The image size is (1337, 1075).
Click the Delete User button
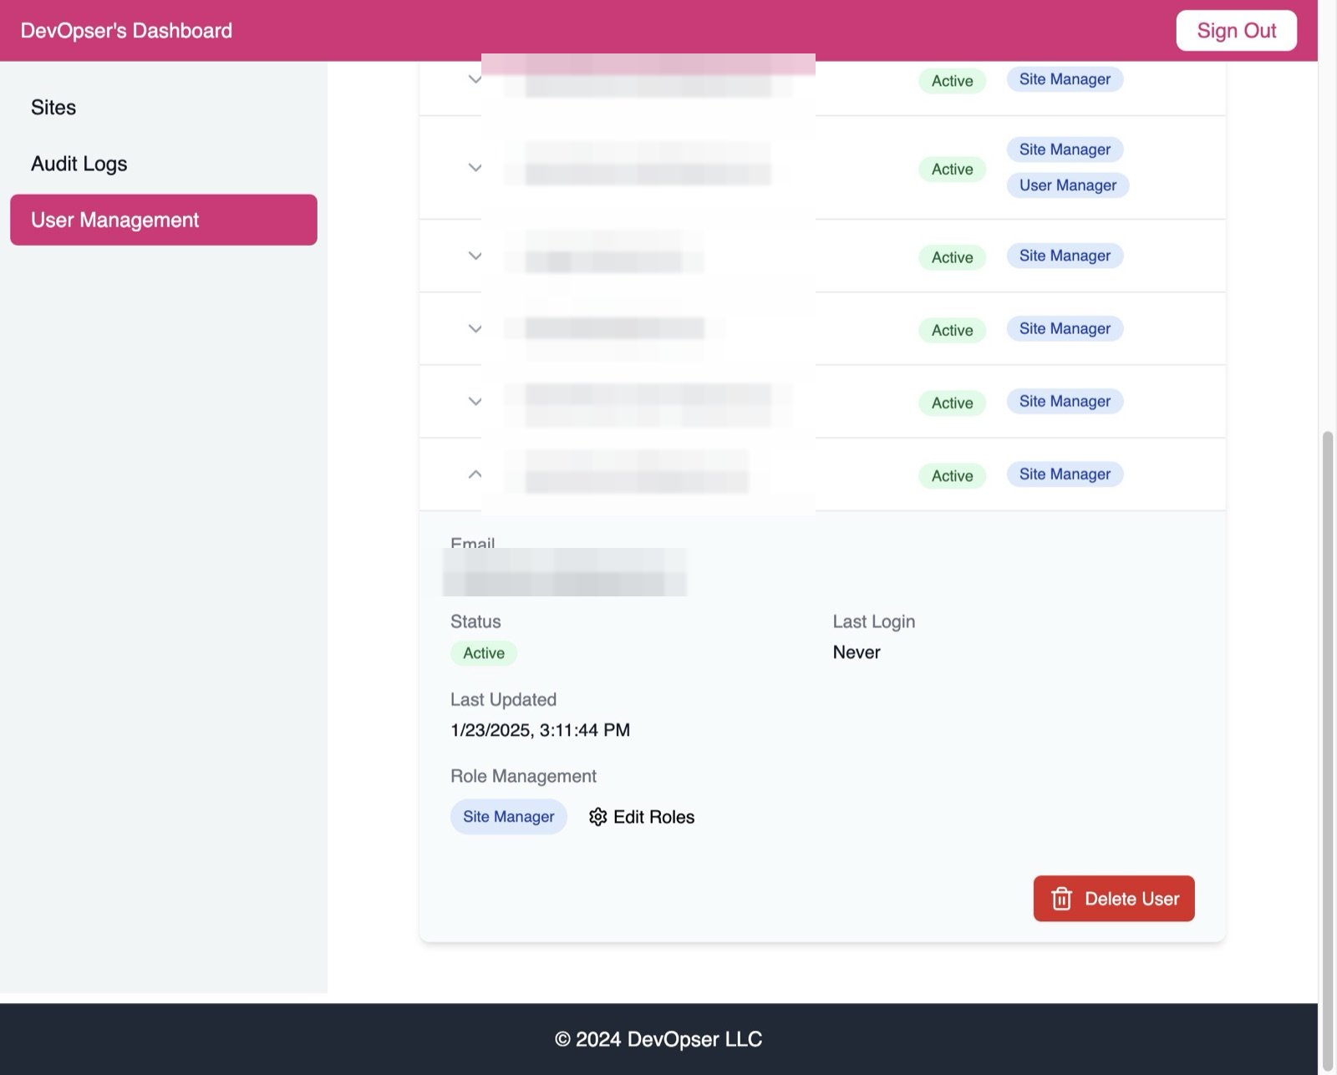click(1114, 899)
